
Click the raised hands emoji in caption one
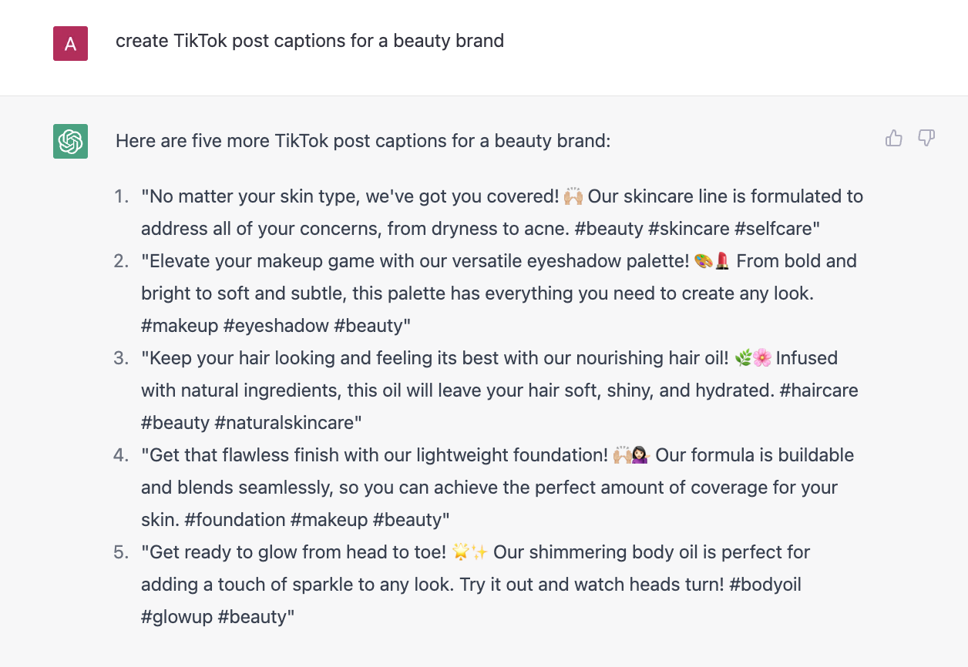click(573, 196)
